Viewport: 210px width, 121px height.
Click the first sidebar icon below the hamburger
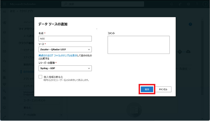click(4, 23)
